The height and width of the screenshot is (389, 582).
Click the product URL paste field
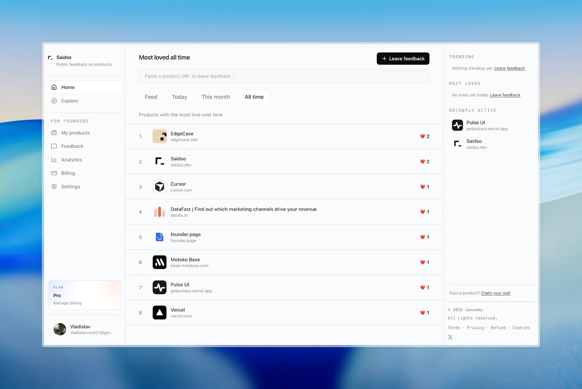click(x=284, y=76)
